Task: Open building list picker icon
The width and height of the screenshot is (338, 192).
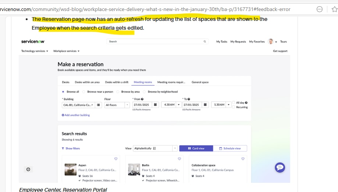Action: (x=98, y=105)
